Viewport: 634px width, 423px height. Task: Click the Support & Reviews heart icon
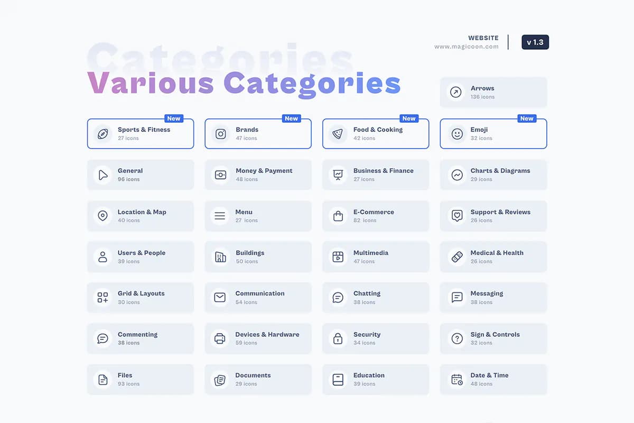pos(458,216)
